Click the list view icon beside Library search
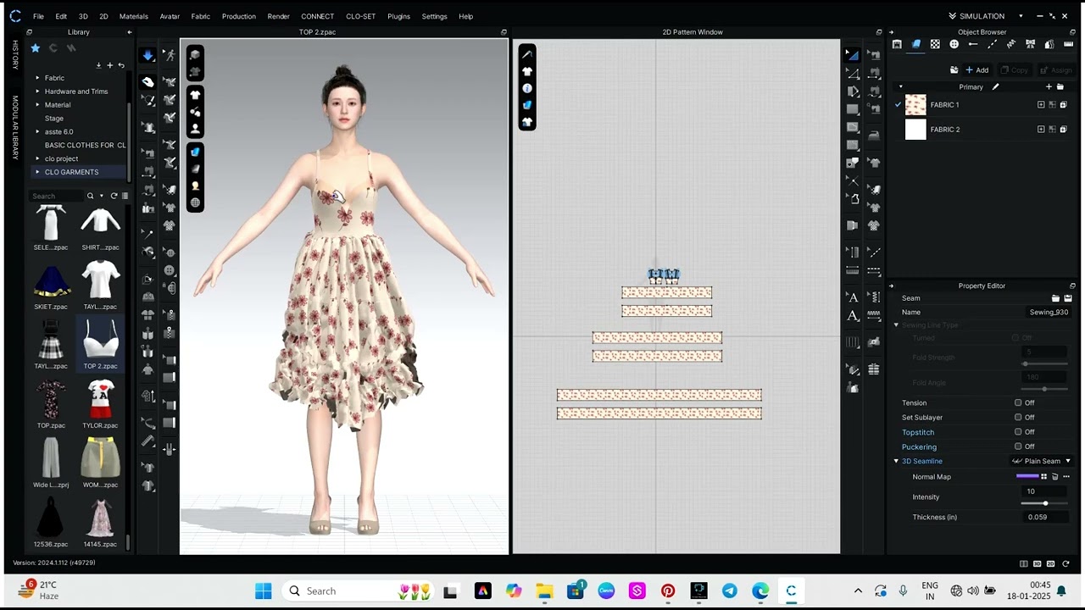This screenshot has height=610, width=1085. (x=125, y=196)
